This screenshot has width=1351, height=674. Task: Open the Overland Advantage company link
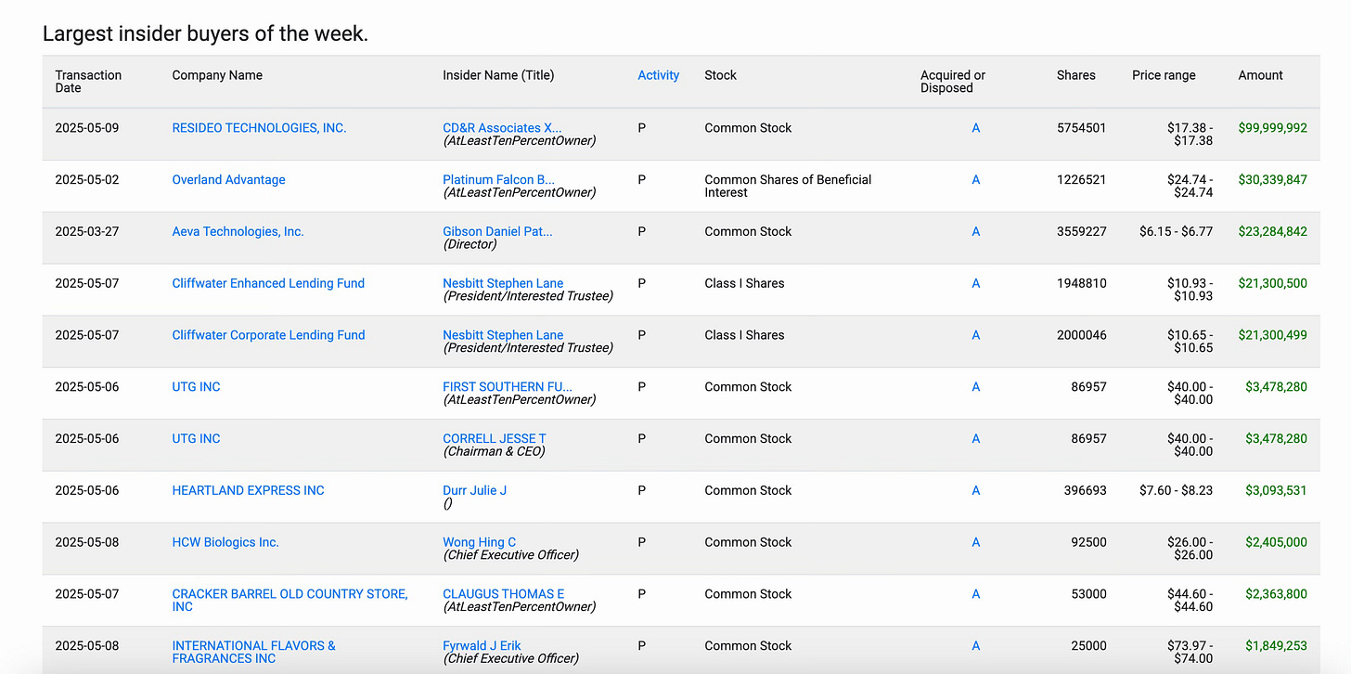(228, 180)
